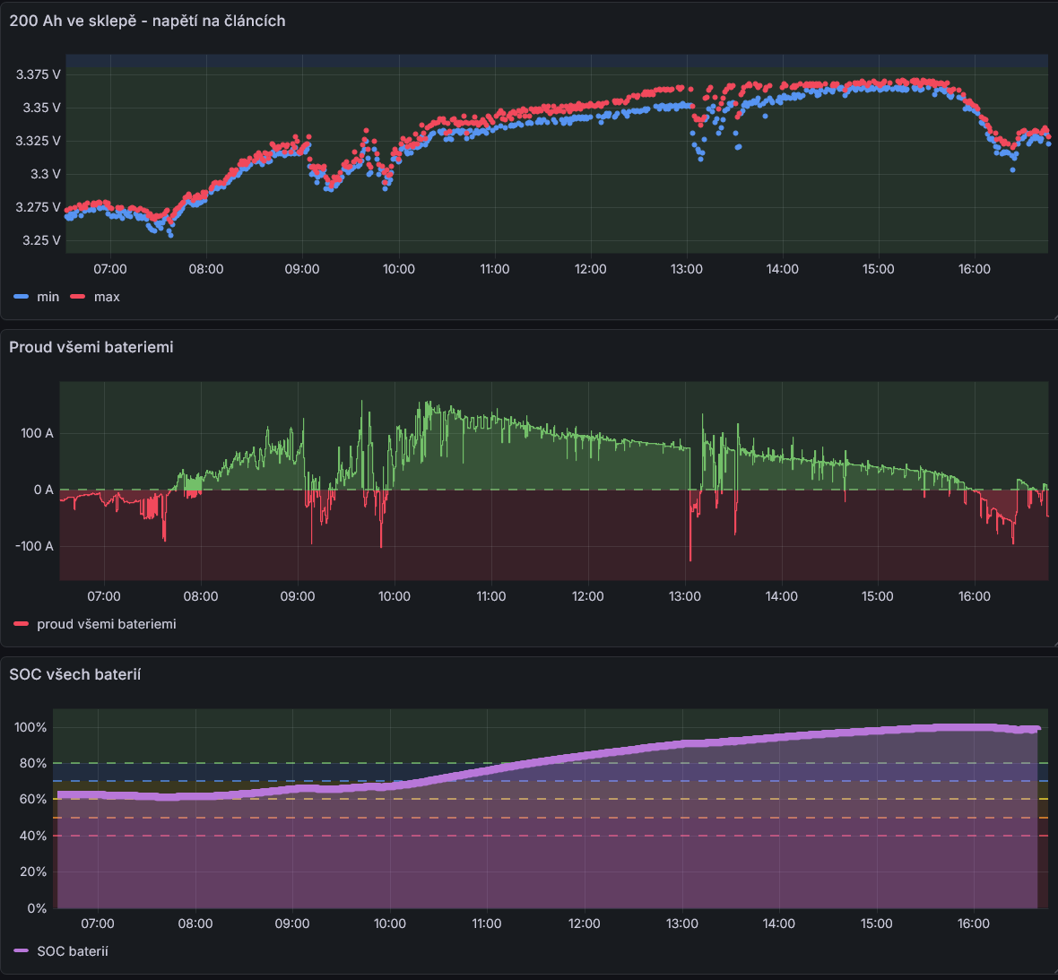
Task: Click the 0 A label on current chart
Action: (x=43, y=490)
